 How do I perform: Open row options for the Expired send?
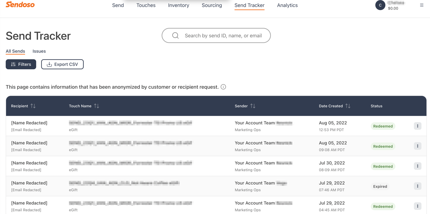(417, 186)
